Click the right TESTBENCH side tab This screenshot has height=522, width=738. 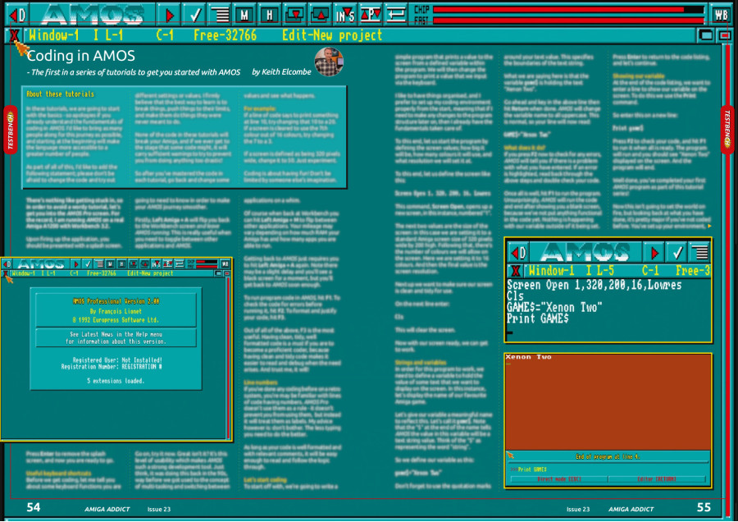coord(727,130)
